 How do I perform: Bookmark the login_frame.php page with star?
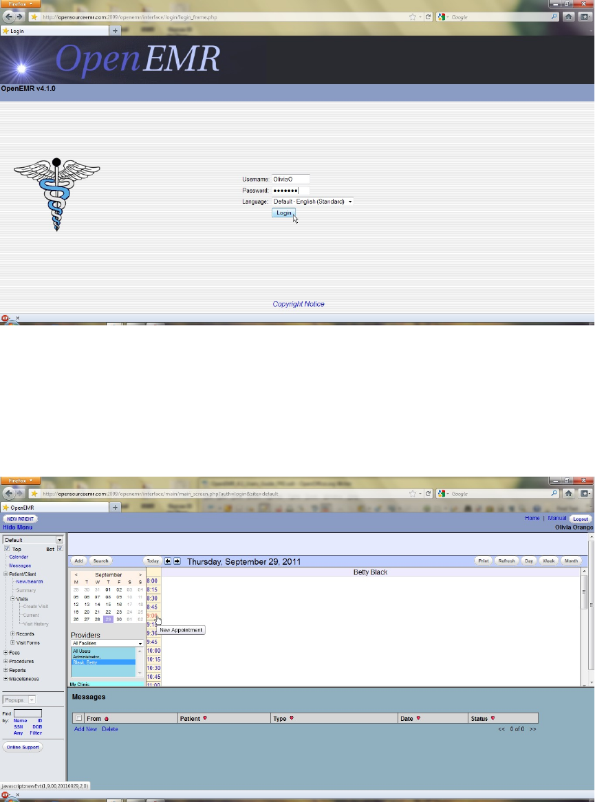click(x=412, y=17)
